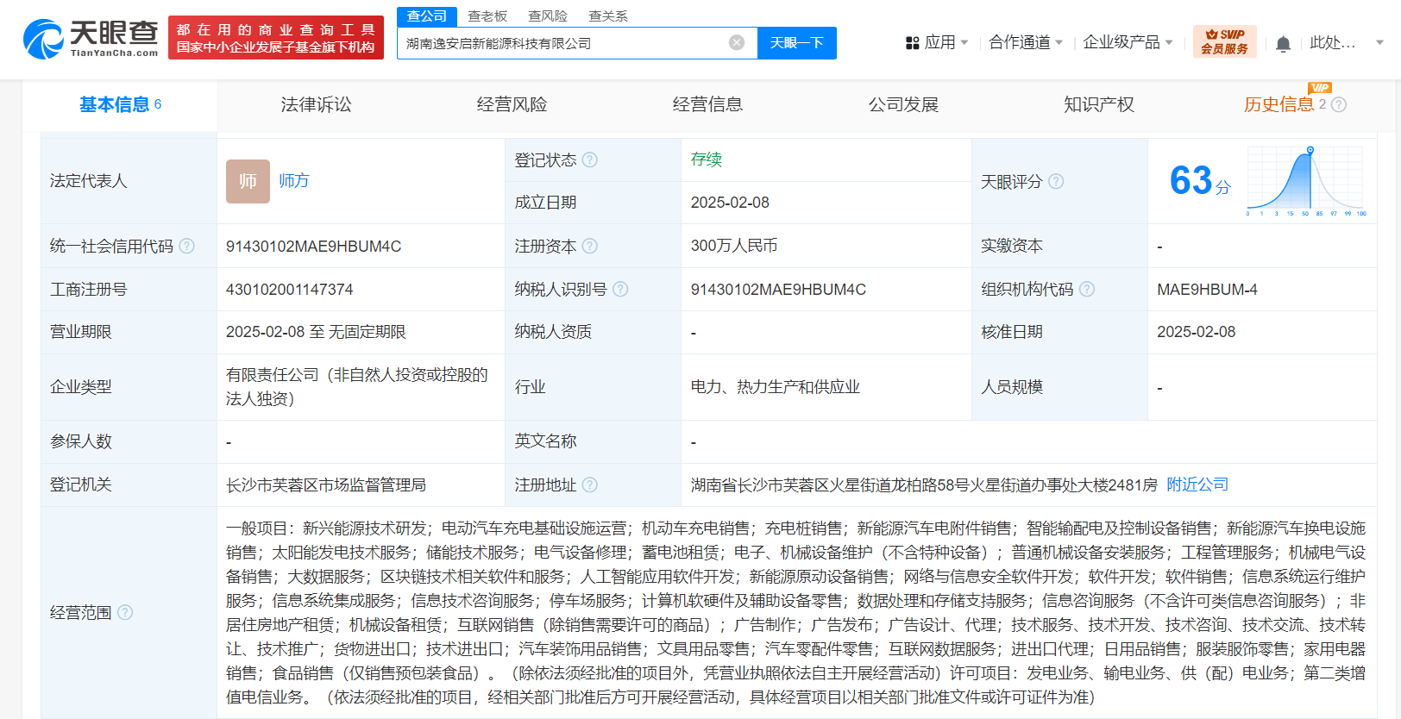Click help icon beside 经营范围
This screenshot has height=719, width=1401.
125,613
